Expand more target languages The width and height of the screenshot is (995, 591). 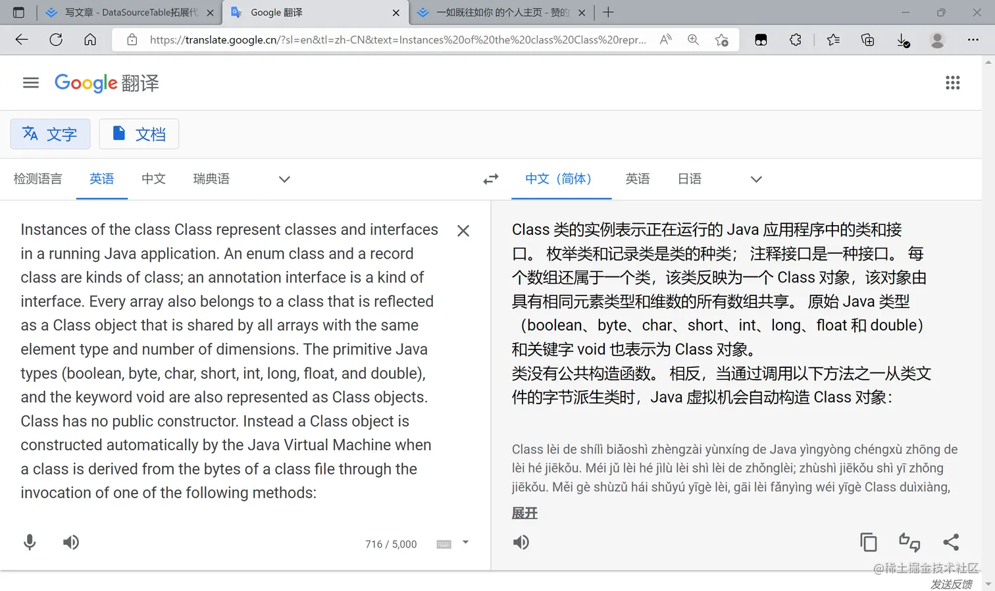coord(756,179)
